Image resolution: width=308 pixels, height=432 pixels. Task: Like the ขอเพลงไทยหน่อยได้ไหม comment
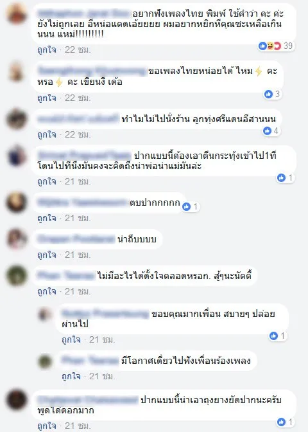click(47, 98)
